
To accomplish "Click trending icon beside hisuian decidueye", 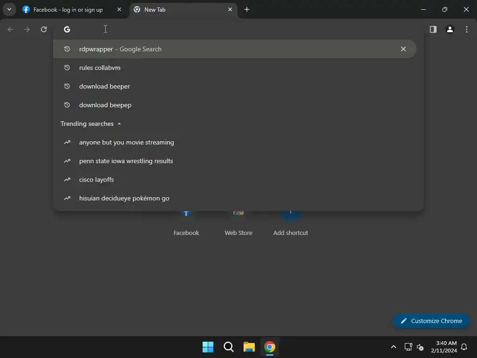I will pos(67,198).
